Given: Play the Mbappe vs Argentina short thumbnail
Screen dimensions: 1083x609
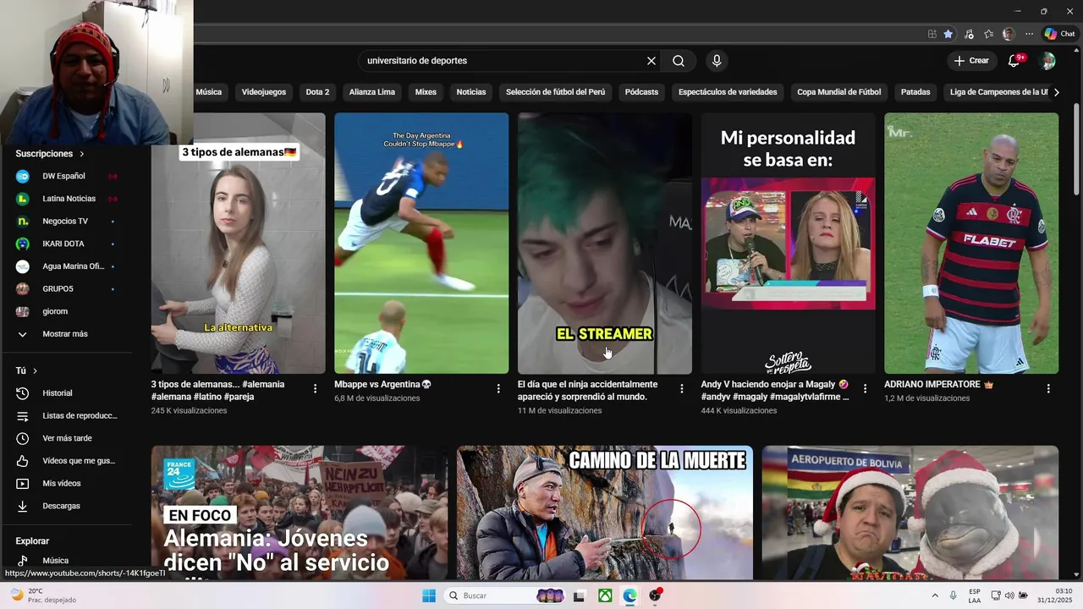Looking at the screenshot, I should [x=421, y=244].
